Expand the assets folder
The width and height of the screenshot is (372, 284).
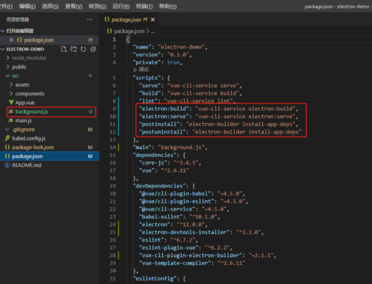coord(11,85)
